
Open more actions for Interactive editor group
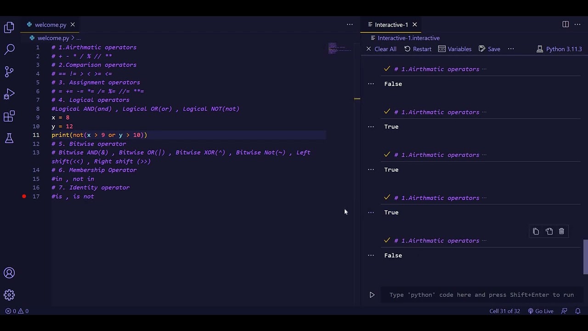point(577,25)
